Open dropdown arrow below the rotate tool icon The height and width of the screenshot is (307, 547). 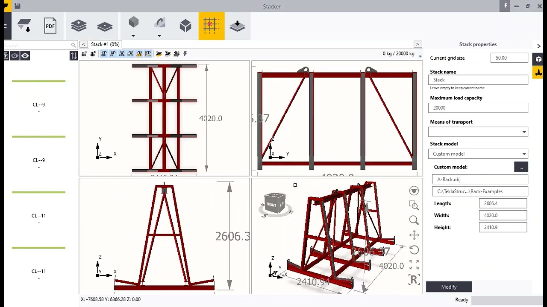(159, 36)
